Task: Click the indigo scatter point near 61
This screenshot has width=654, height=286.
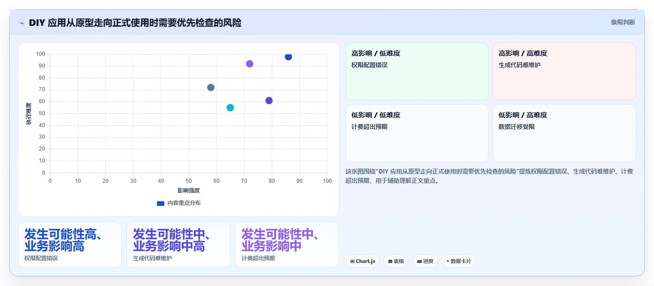Action: tap(269, 100)
